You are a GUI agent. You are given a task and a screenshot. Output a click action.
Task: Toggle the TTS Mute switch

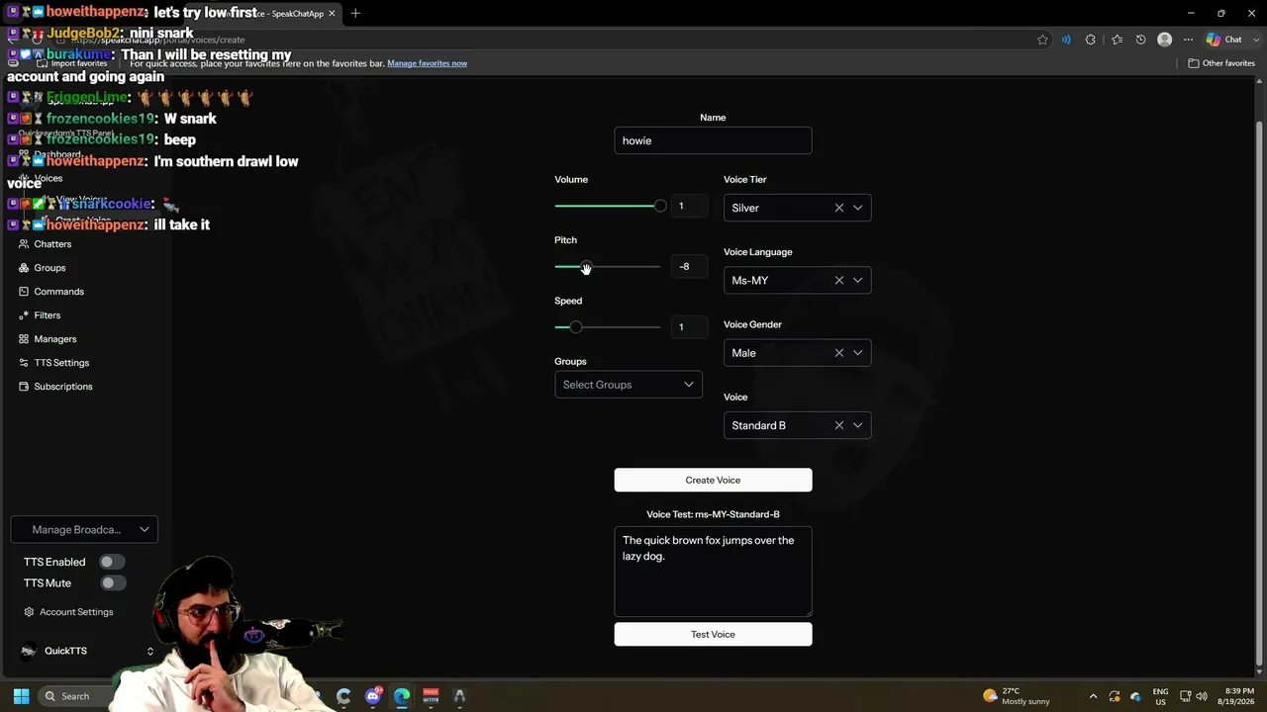coord(111,583)
